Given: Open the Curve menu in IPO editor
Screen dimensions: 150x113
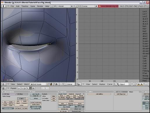Looking at the screenshot, I should tap(110, 84).
